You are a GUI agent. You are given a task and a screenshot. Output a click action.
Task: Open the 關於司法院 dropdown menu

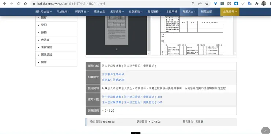pos(43,12)
